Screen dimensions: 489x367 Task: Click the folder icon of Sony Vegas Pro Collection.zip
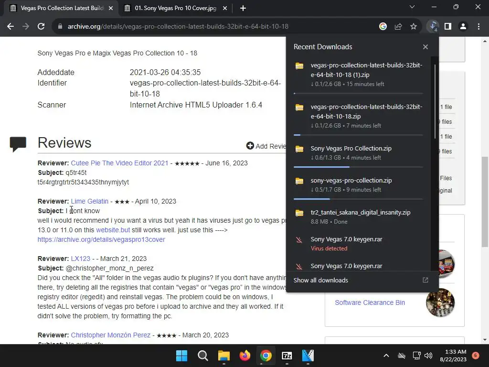pyautogui.click(x=299, y=149)
